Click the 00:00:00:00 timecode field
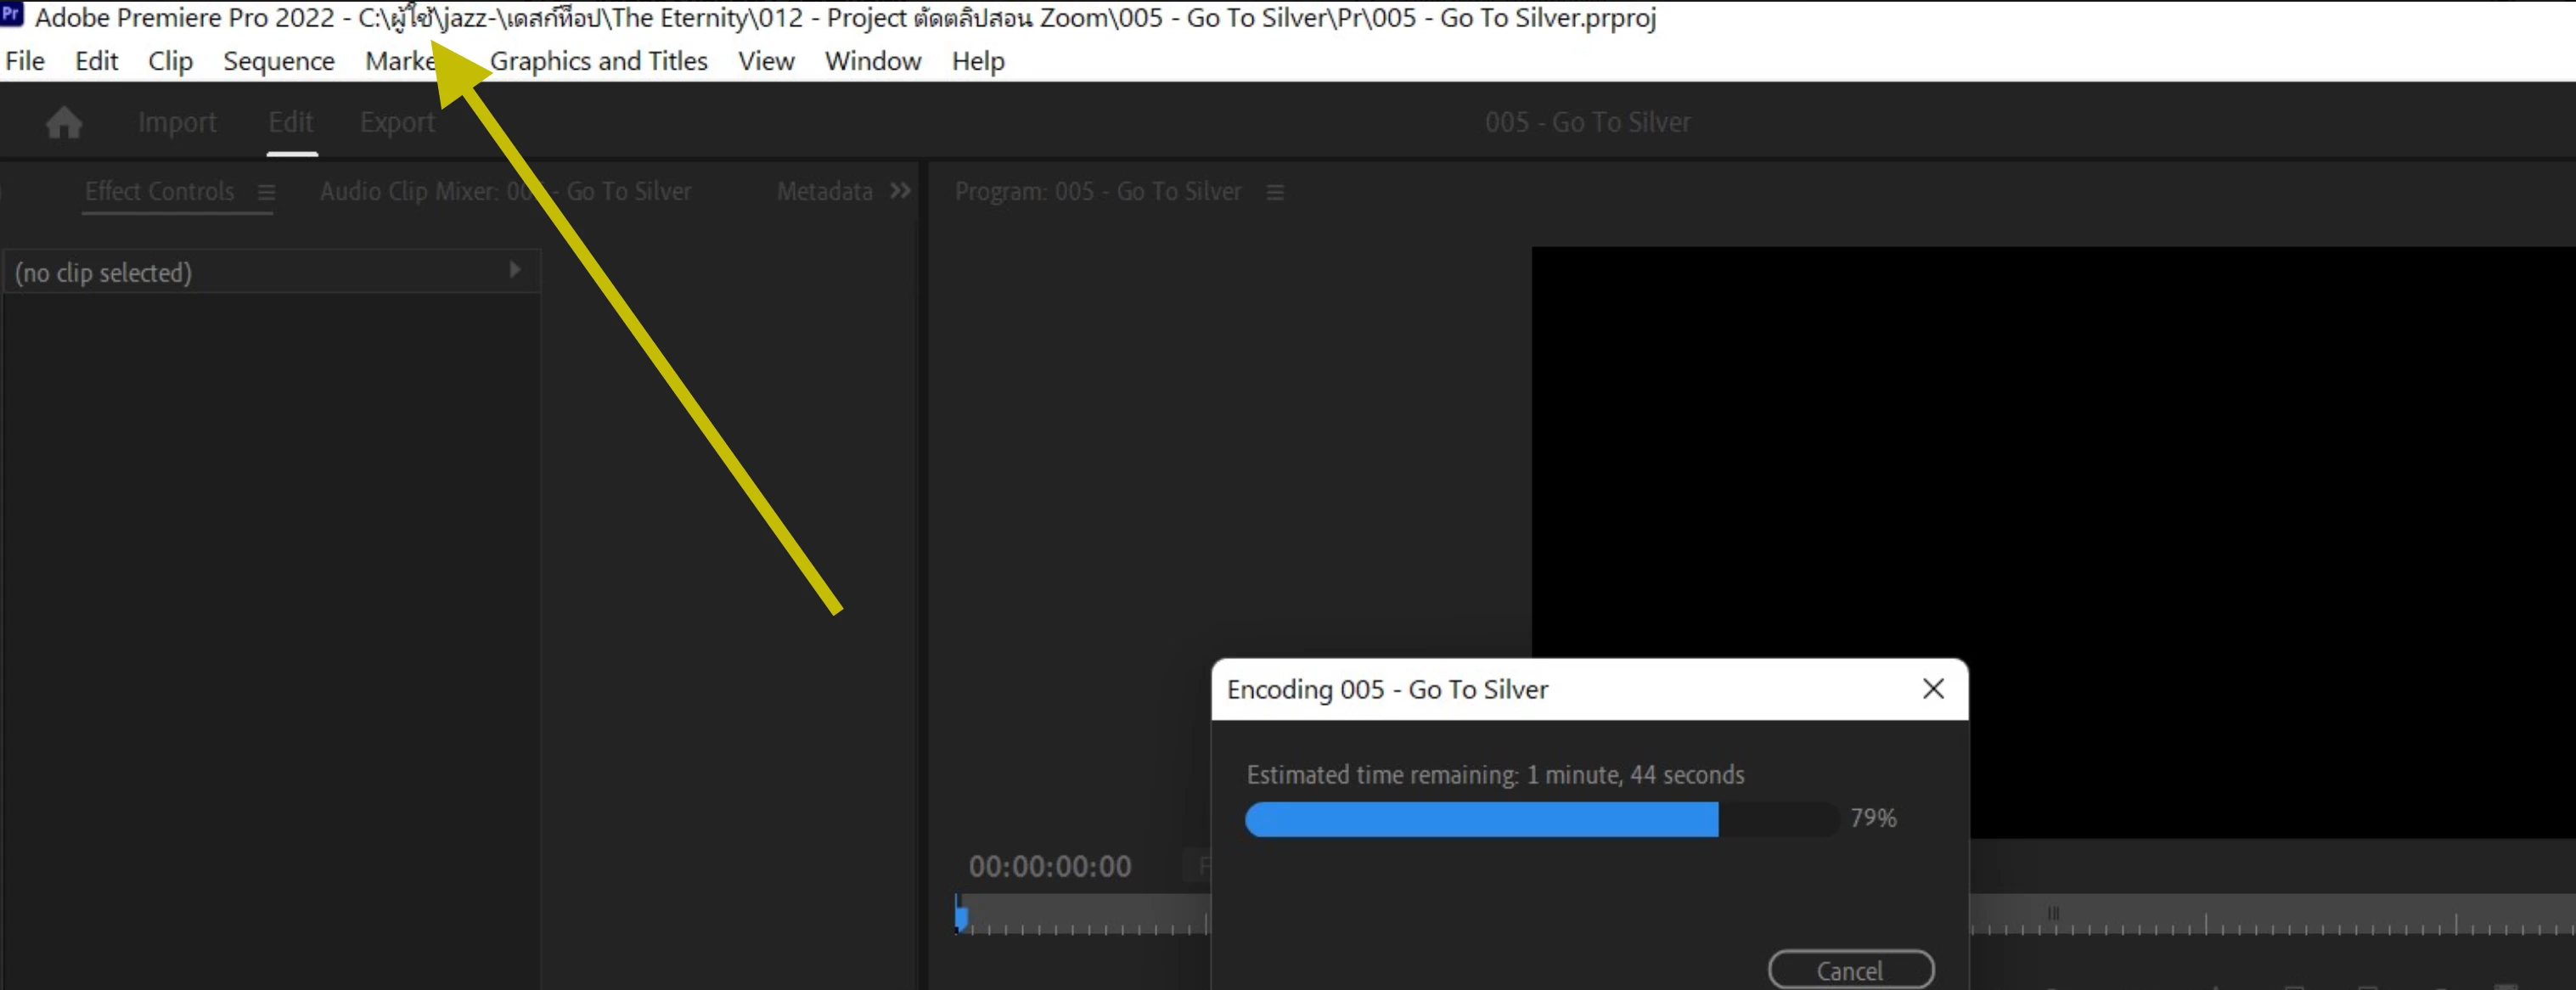This screenshot has width=2576, height=990. [x=1049, y=866]
